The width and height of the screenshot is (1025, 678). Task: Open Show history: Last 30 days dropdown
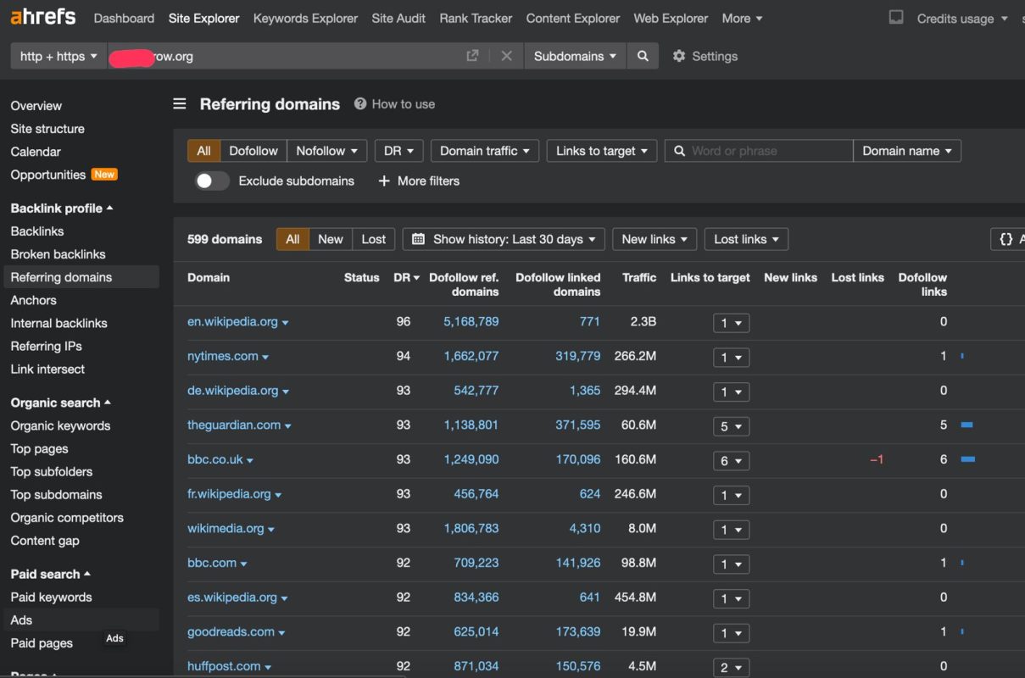pyautogui.click(x=504, y=239)
